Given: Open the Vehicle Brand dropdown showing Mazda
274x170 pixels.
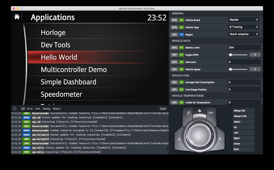Looking at the screenshot, I should [243, 20].
